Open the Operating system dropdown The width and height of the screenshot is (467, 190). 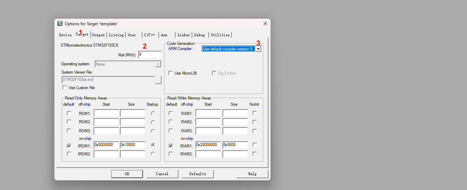click(128, 64)
